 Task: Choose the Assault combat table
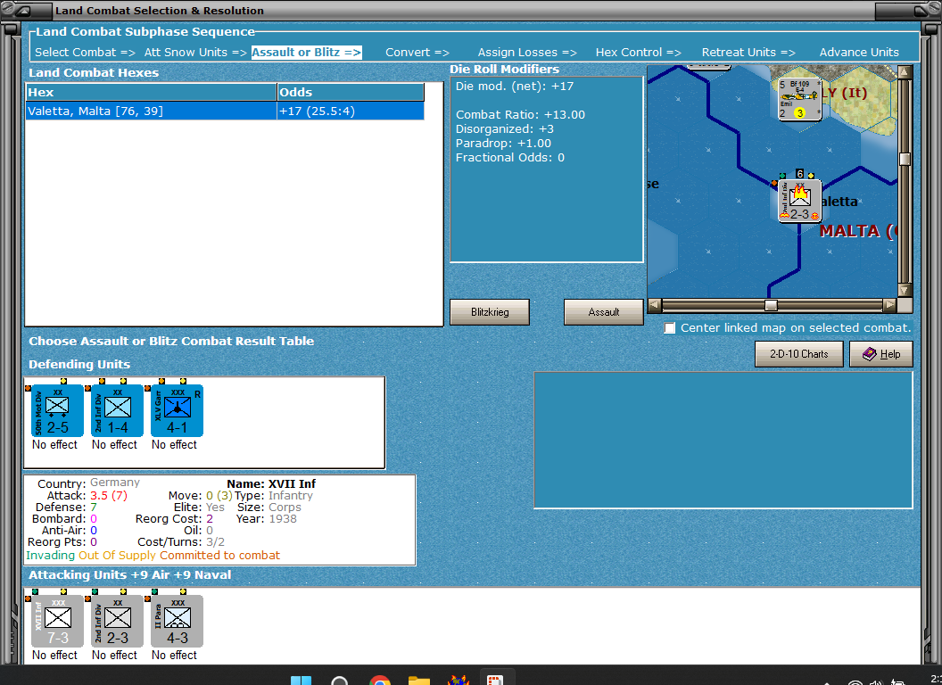[x=603, y=312]
